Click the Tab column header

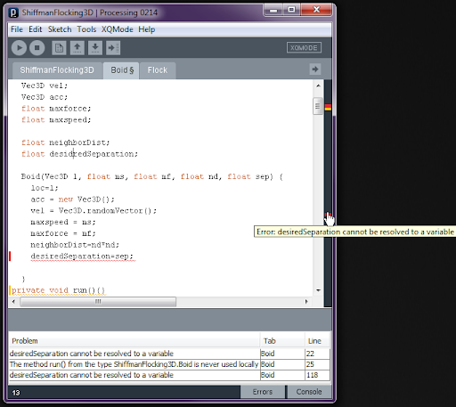282,341
